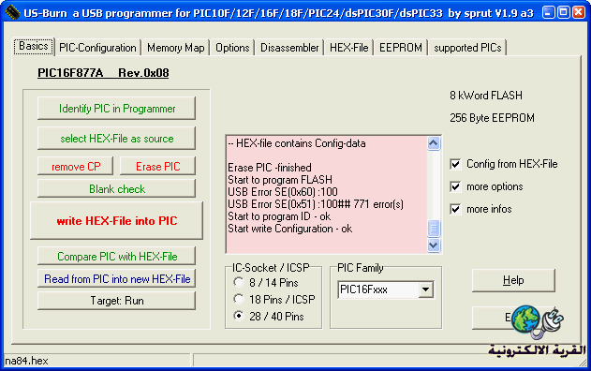The image size is (591, 371).
Task: Click the log scroll up arrow
Action: (434, 143)
